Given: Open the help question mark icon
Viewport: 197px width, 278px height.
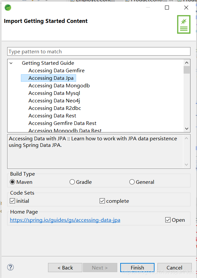Looking at the screenshot, I should pyautogui.click(x=10, y=267).
